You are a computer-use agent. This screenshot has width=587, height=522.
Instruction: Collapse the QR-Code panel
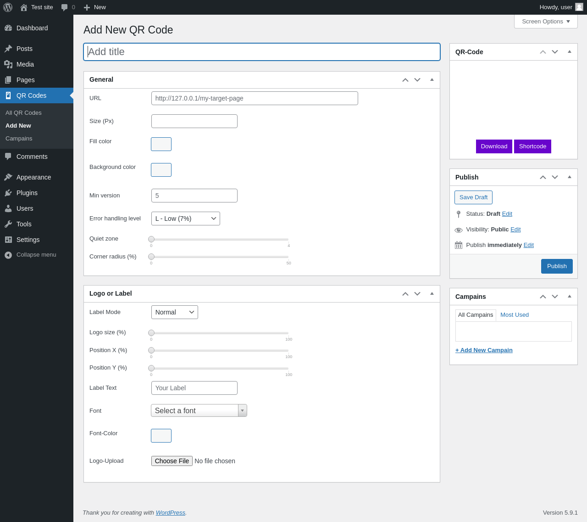[x=570, y=51]
